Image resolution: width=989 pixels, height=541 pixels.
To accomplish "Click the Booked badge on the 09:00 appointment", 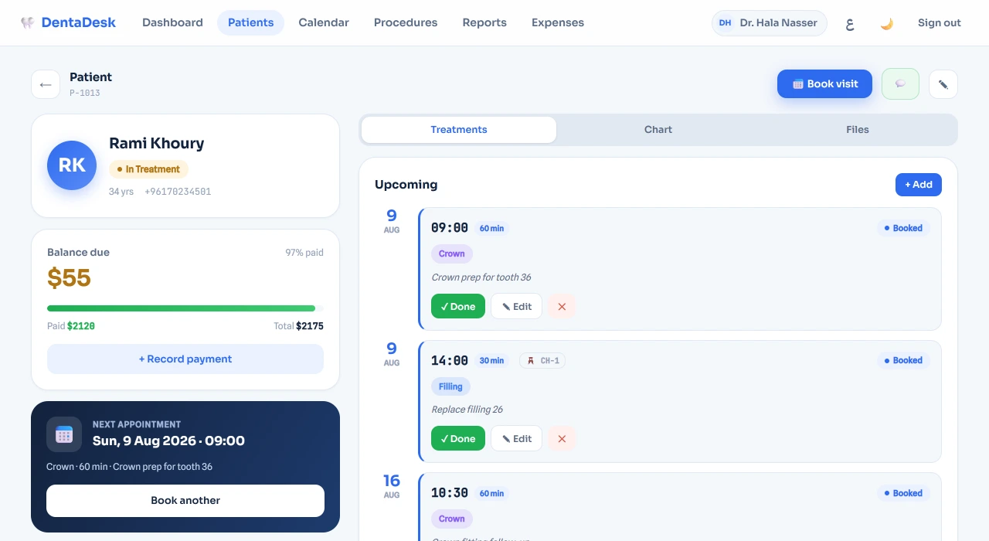I will (903, 228).
